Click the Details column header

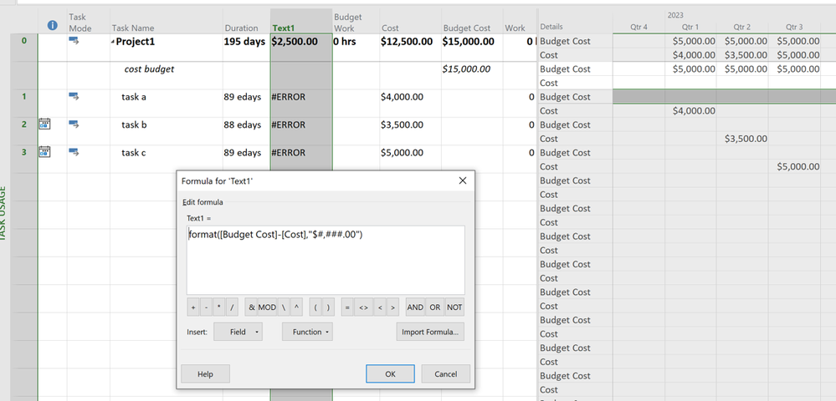tap(575, 21)
